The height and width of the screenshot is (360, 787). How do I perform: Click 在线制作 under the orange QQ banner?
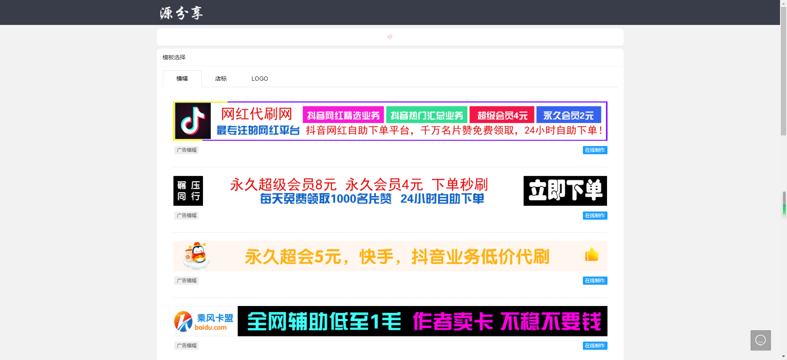point(595,281)
